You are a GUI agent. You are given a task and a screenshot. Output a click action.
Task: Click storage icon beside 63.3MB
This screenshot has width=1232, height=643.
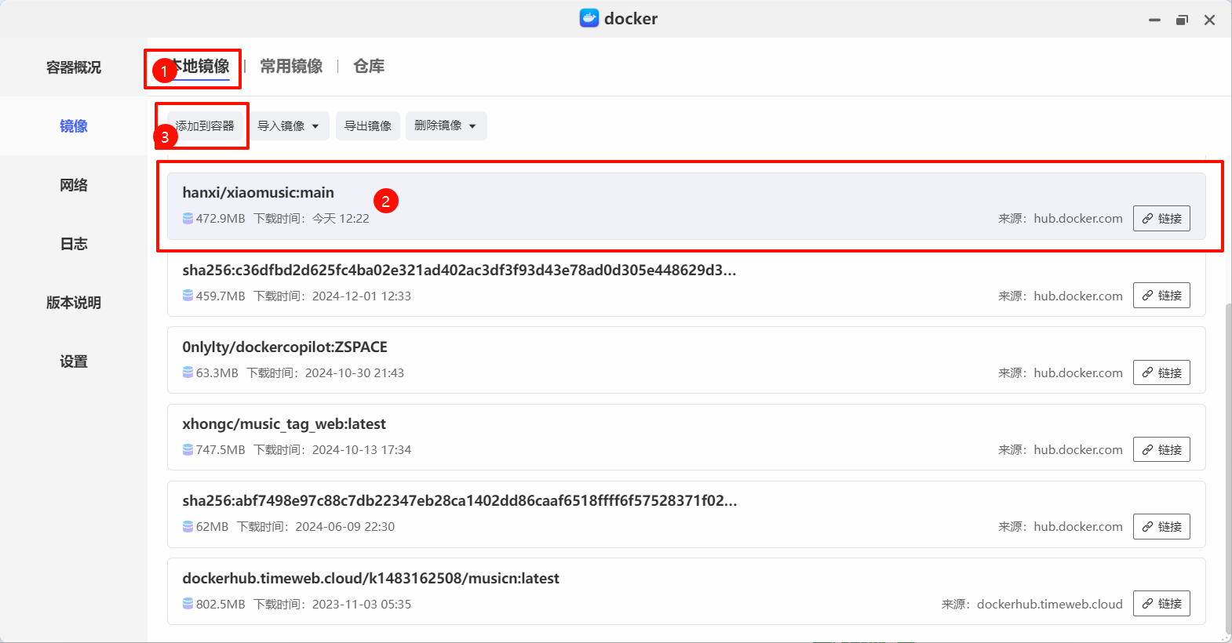pyautogui.click(x=188, y=373)
